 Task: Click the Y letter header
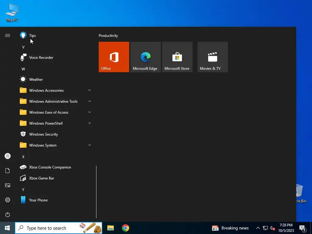pos(23,190)
